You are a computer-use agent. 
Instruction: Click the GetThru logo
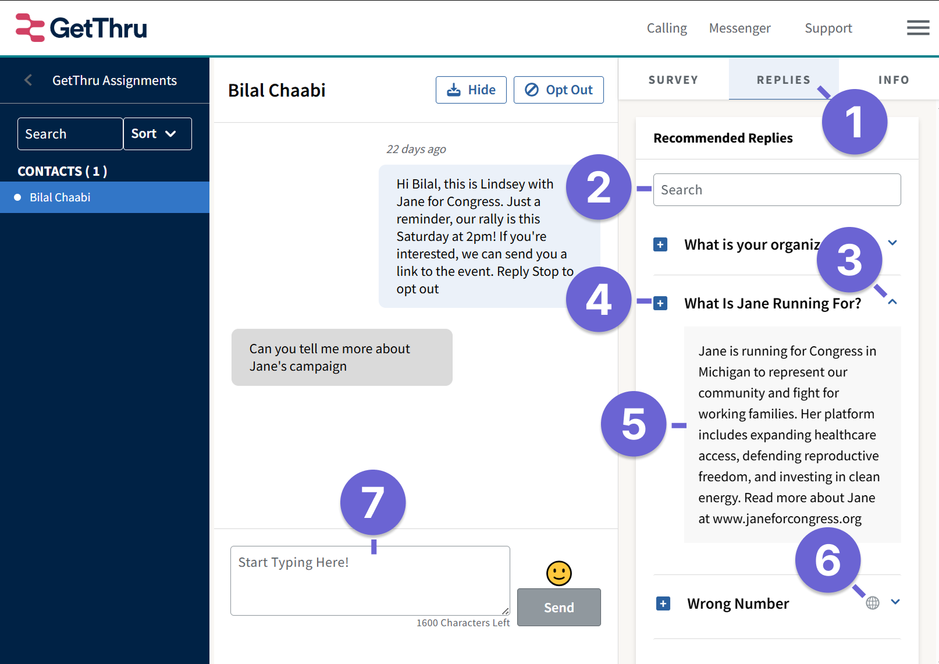pyautogui.click(x=81, y=28)
